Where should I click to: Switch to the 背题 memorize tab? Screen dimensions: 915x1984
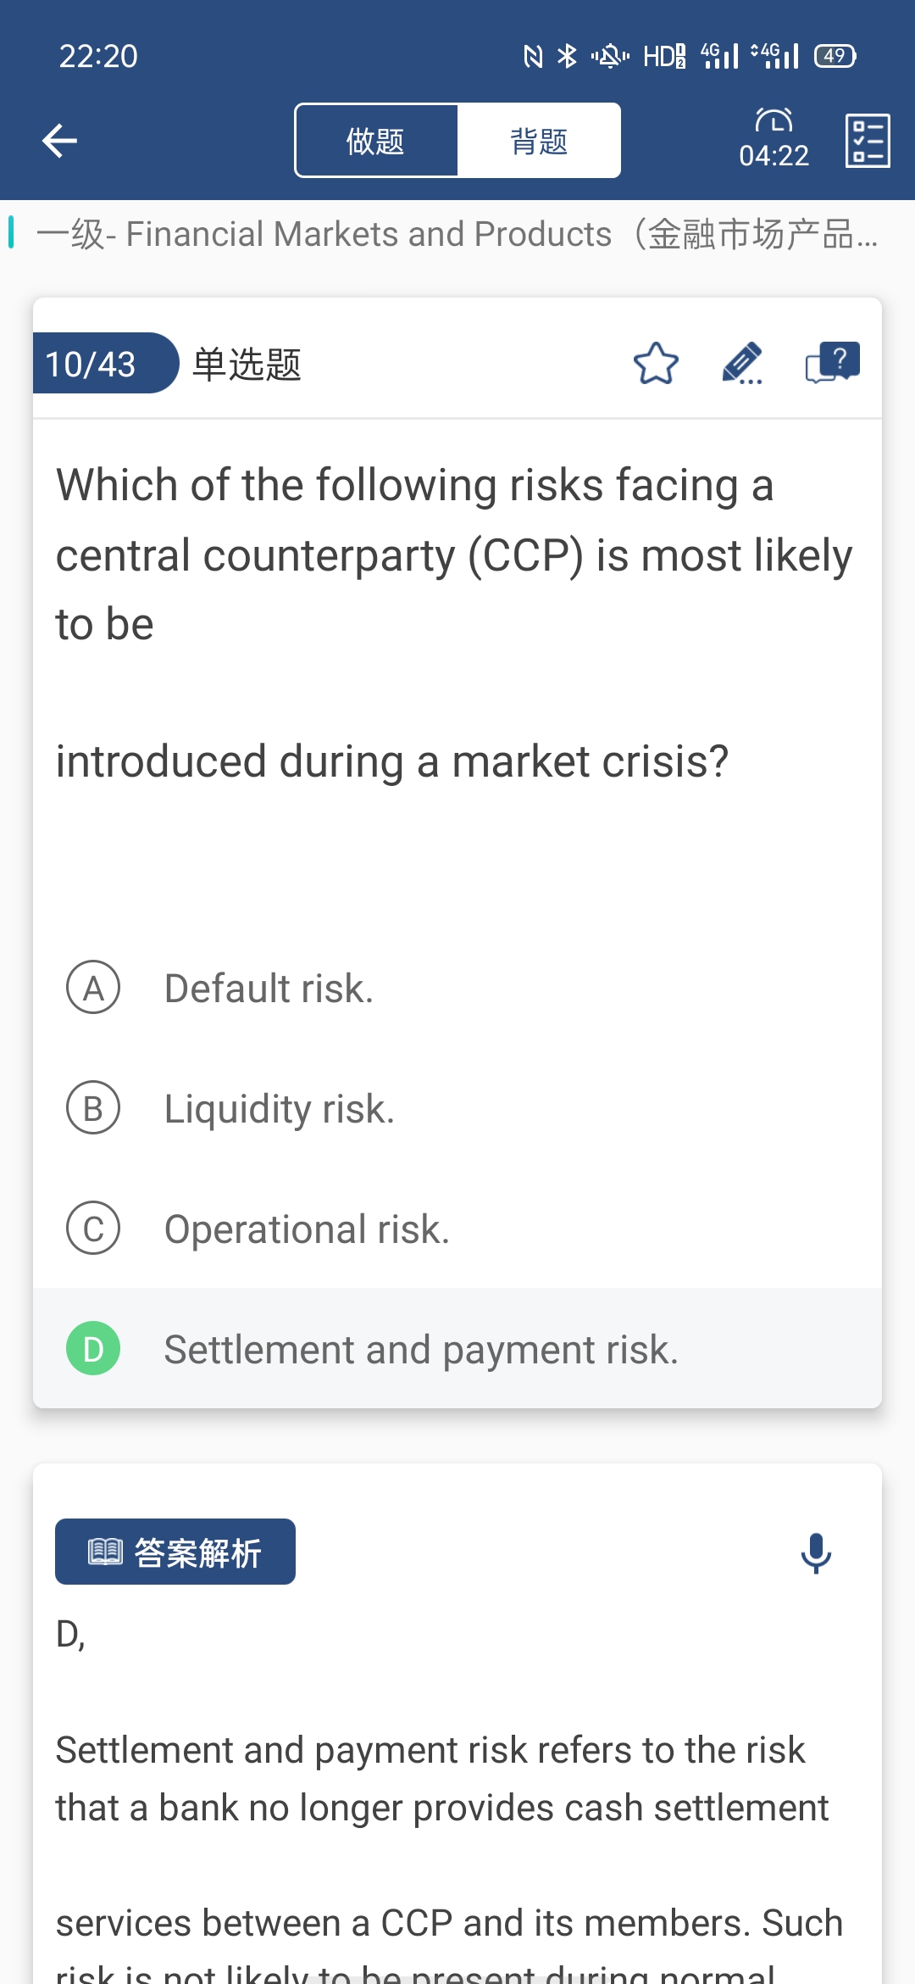click(539, 141)
